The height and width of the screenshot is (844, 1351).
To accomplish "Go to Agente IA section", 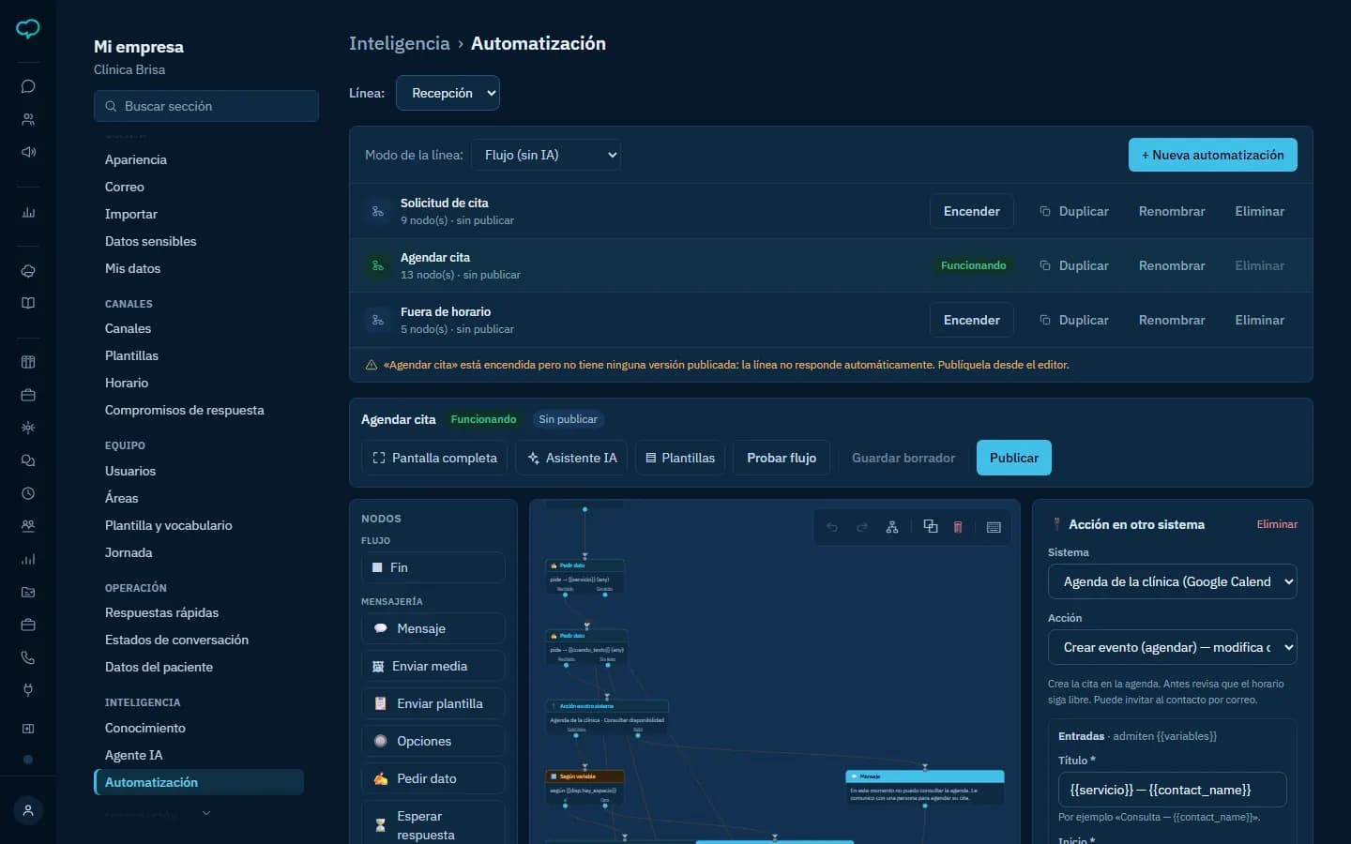I will pyautogui.click(x=133, y=755).
